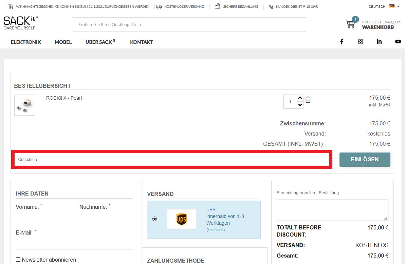Click the German flag icon

coord(392,6)
